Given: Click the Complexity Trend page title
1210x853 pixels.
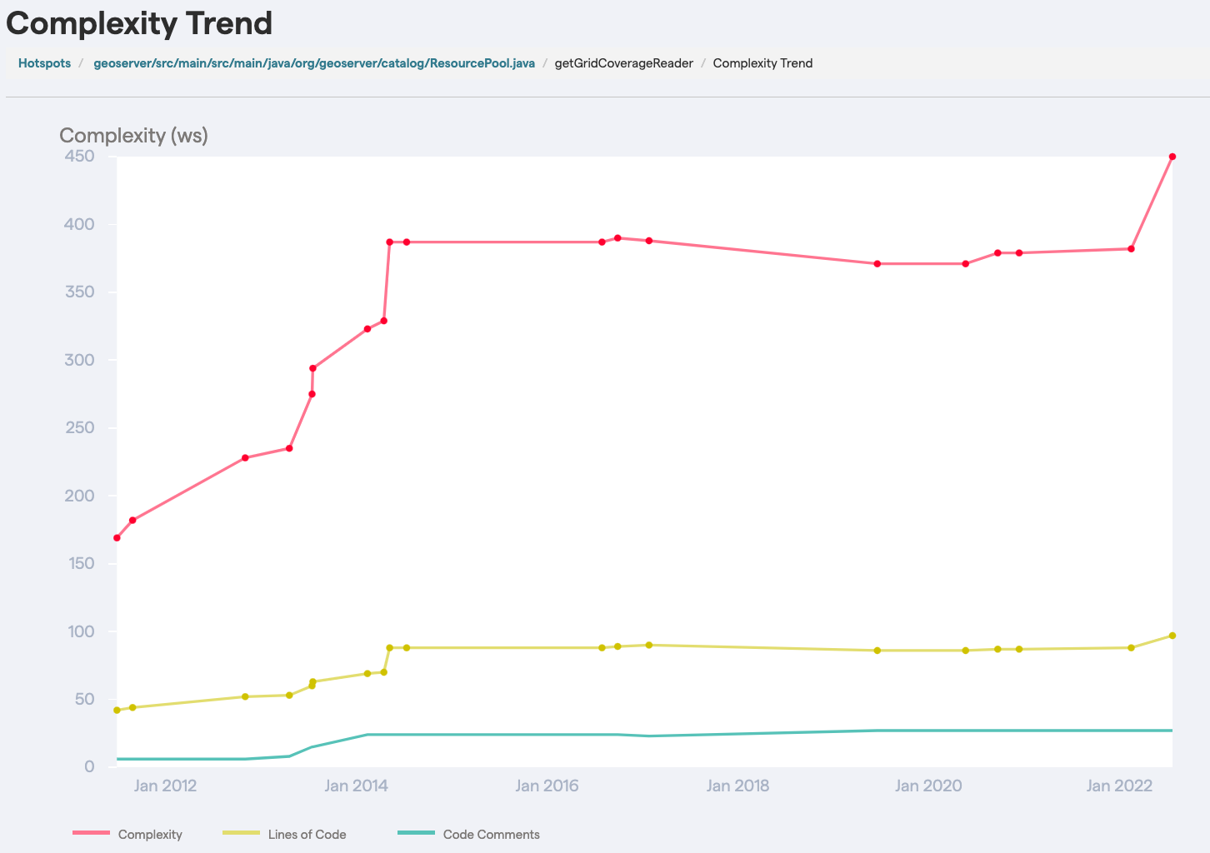Looking at the screenshot, I should (138, 25).
